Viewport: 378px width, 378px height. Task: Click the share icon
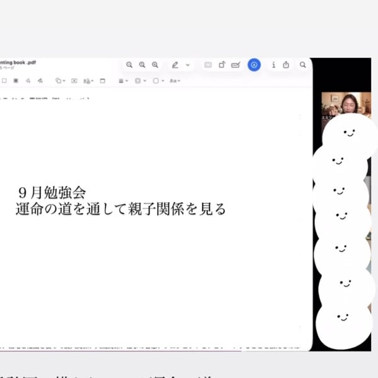click(x=286, y=65)
